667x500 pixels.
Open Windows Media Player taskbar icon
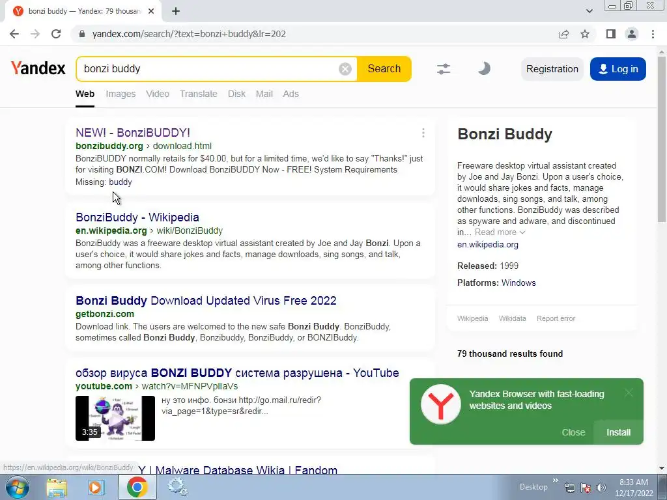coord(96,488)
